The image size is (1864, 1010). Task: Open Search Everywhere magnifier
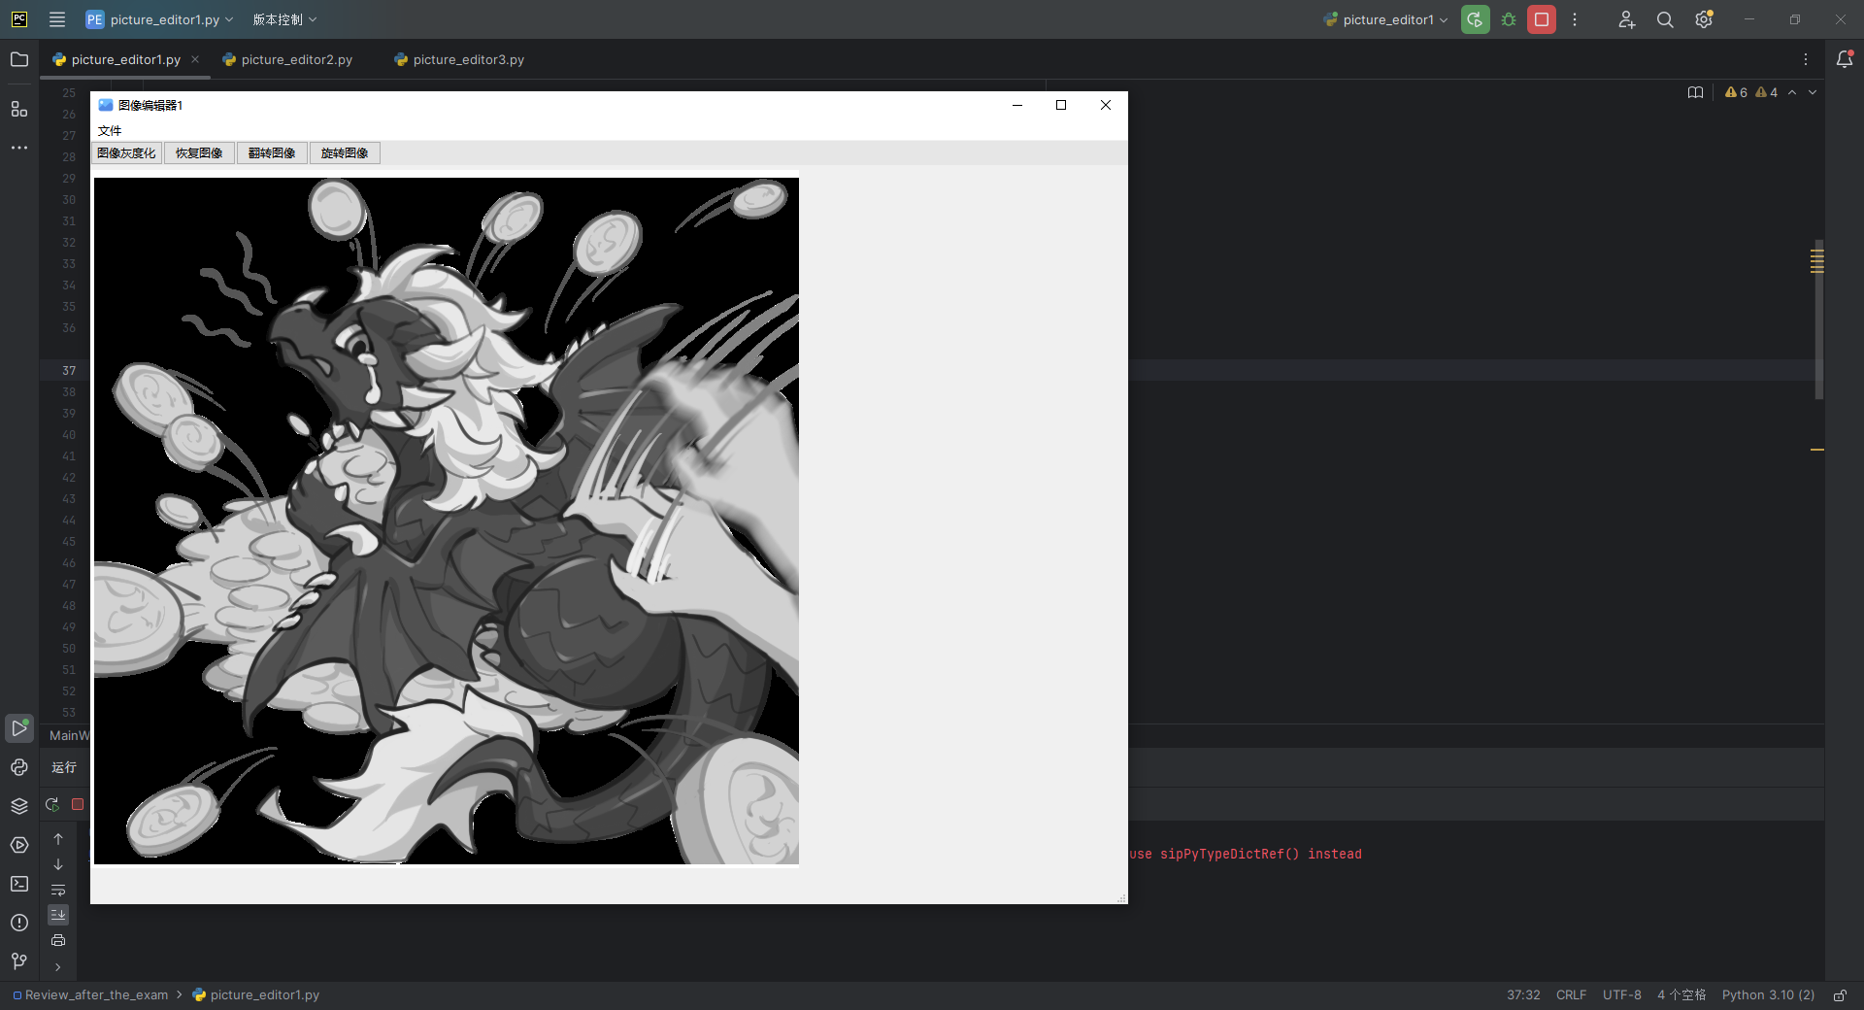(1665, 19)
